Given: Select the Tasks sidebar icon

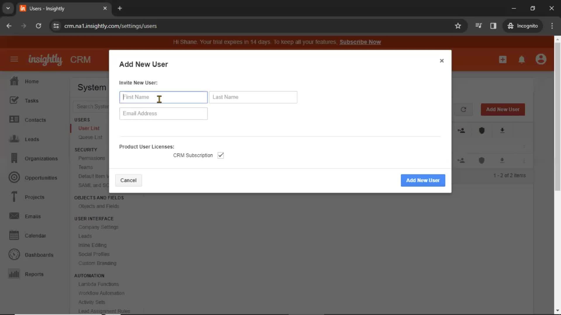Looking at the screenshot, I should tap(14, 100).
